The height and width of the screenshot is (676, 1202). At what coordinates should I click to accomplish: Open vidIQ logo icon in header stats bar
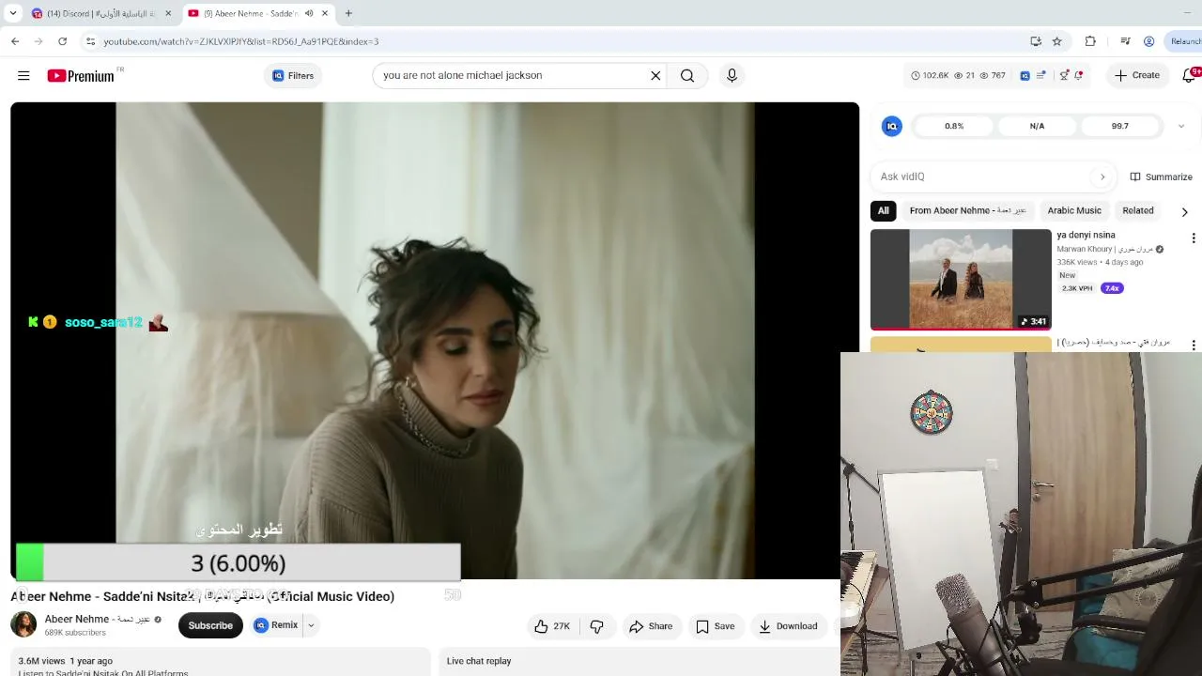point(1025,75)
